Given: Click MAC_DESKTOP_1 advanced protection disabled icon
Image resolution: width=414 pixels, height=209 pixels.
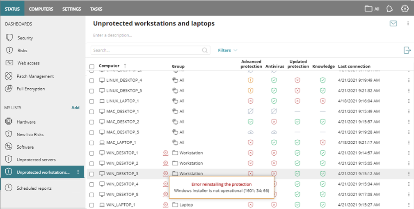Looking at the screenshot, I should 251,111.
